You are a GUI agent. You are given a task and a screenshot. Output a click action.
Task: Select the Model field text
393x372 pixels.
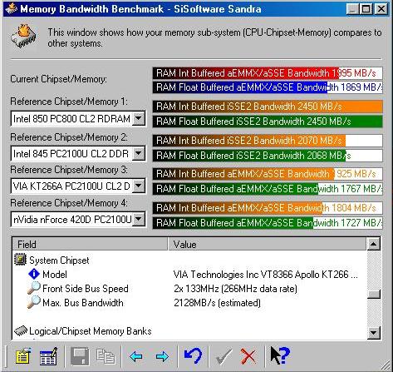(x=55, y=275)
